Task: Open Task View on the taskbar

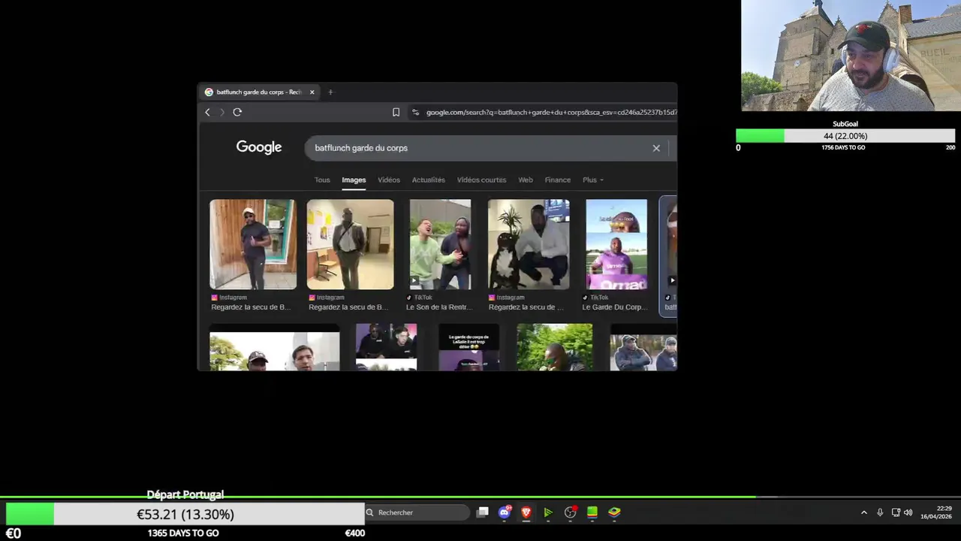Action: (483, 512)
